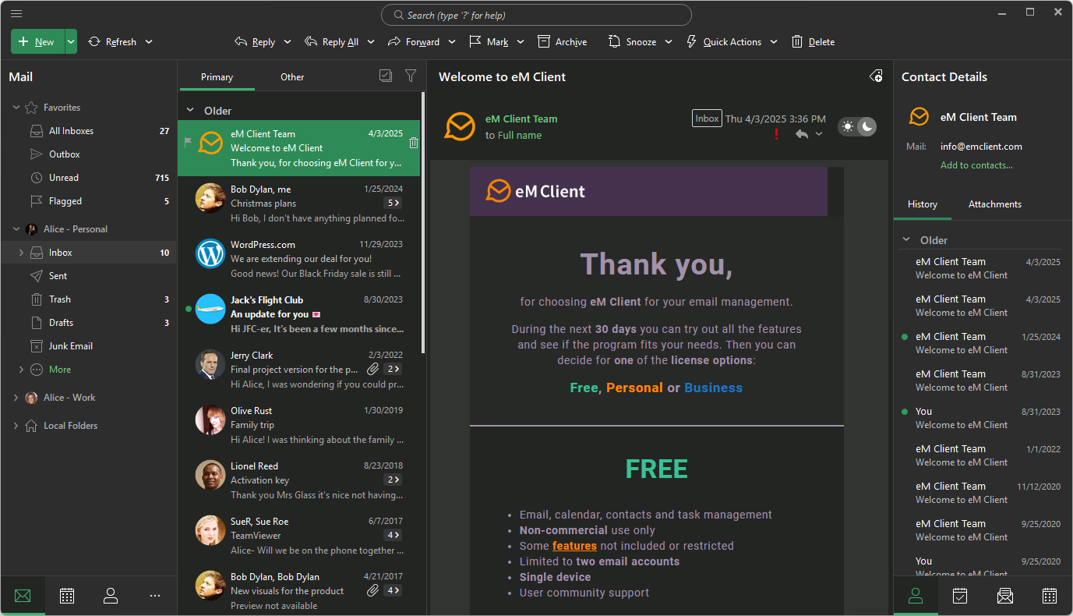The height and width of the screenshot is (616, 1073).
Task: Open Contacts from bottom navigation bar
Action: pyautogui.click(x=111, y=597)
